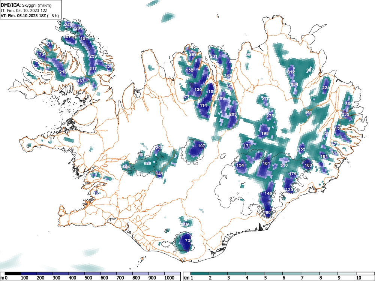This screenshot has width=375, height=281.
Task: Click the visibility value 179
Action: [x=293, y=174]
